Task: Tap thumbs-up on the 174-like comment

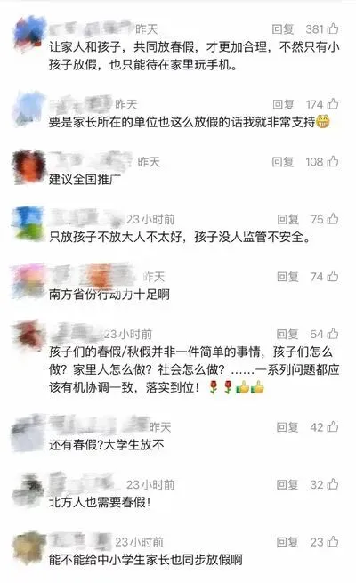Action: (333, 104)
